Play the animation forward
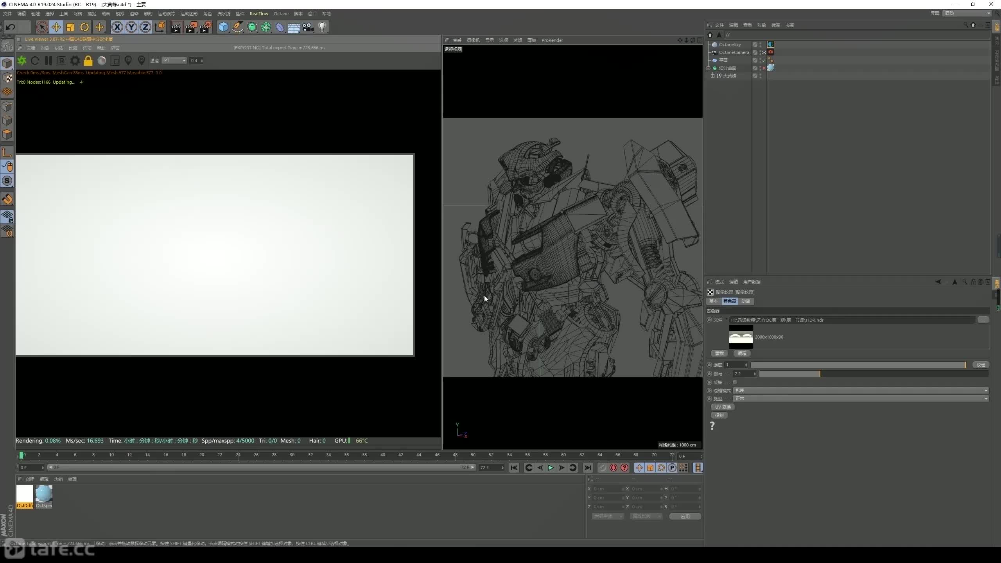Image resolution: width=1001 pixels, height=563 pixels. 551,468
